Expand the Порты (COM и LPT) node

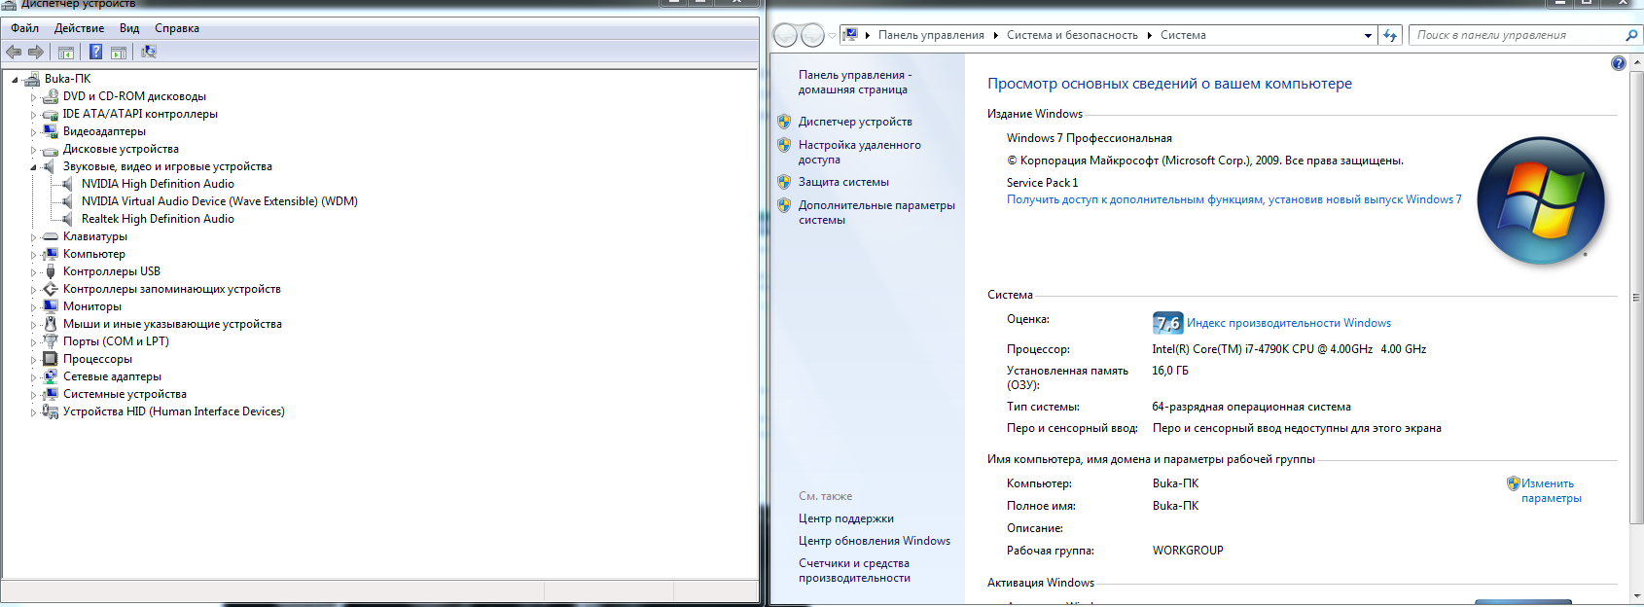[33, 342]
